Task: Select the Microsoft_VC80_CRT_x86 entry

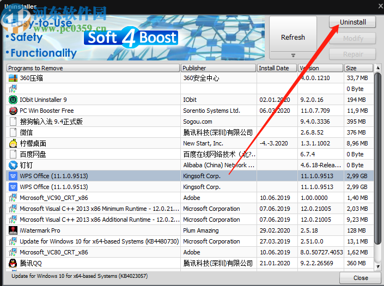Action: click(x=54, y=252)
